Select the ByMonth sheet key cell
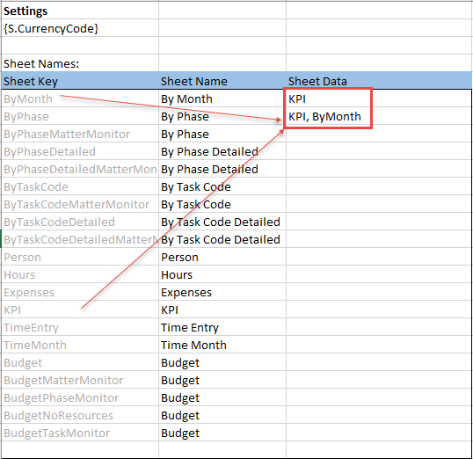 (x=80, y=98)
